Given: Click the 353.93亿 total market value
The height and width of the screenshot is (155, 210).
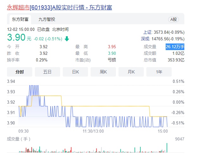Looking at the screenshot, I should click(176, 60).
